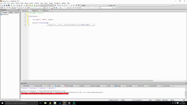Switch to the Ejercicio 5.c editor tab
The width and height of the screenshot is (187, 105).
click(x=35, y=11)
